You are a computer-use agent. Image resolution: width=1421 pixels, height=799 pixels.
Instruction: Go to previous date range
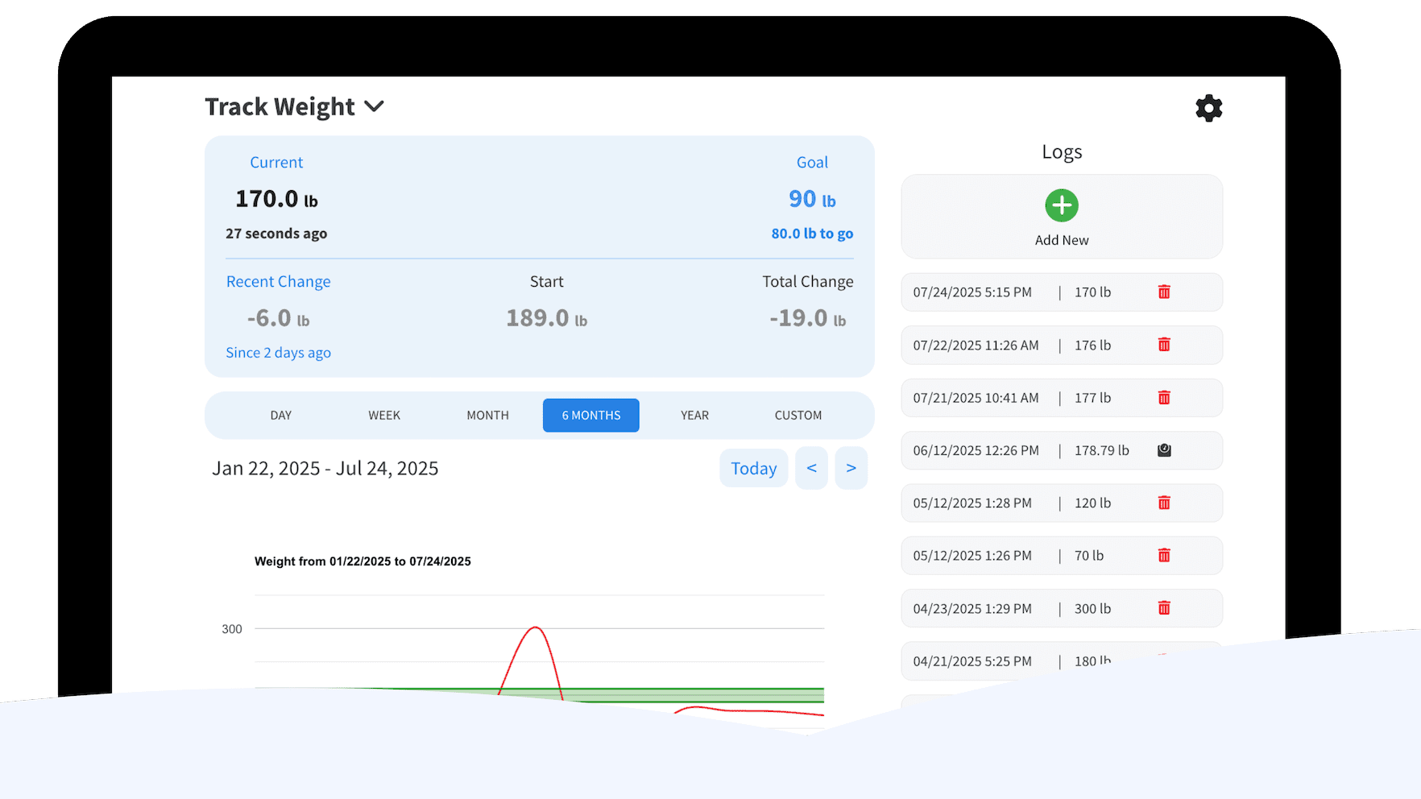[x=811, y=469]
